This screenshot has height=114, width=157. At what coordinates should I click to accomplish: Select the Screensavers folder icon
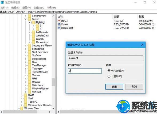30,16
